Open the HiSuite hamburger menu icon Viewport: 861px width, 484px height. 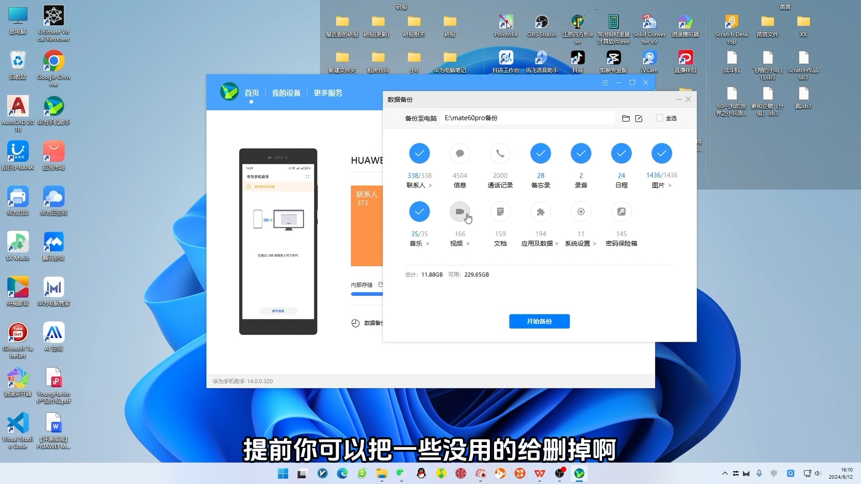point(605,82)
